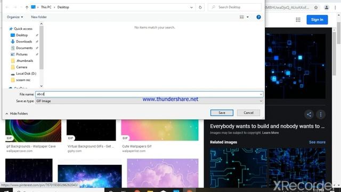Click the This PC monitor icon in address bar
Screen dimensions: 341x192
click(33, 7)
